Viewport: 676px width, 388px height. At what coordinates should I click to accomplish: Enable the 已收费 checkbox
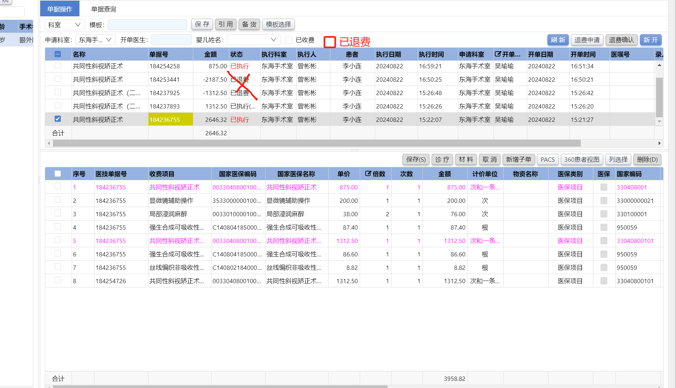288,40
